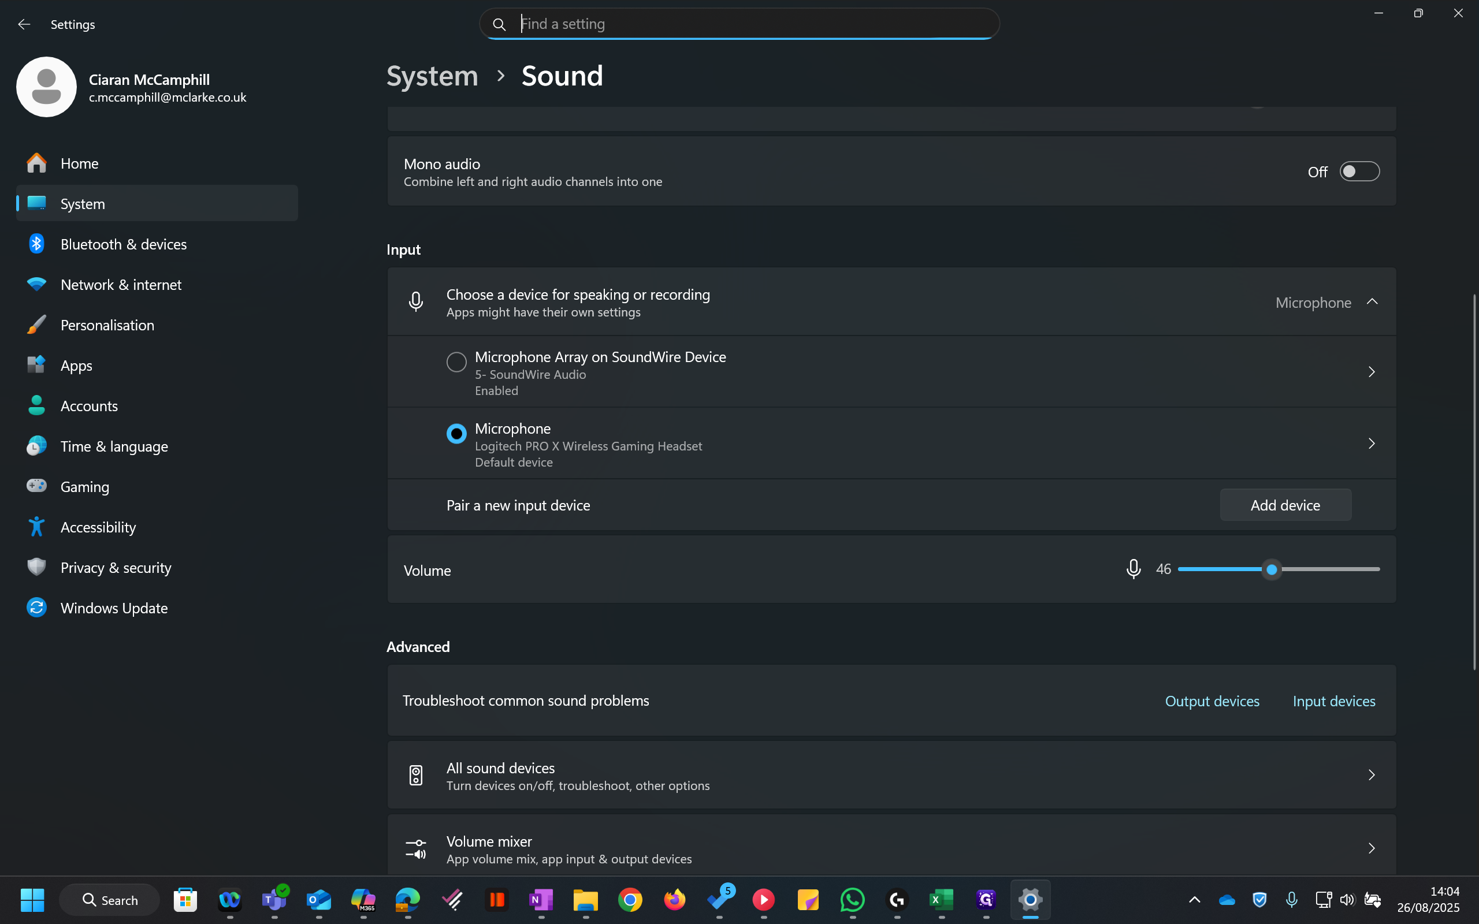Open Webex from the taskbar
This screenshot has height=924, width=1479.
pyautogui.click(x=230, y=900)
